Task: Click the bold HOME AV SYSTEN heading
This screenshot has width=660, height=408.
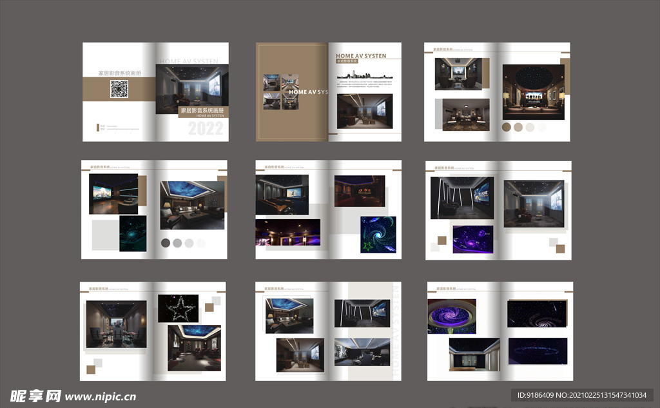Action: pyautogui.click(x=361, y=56)
